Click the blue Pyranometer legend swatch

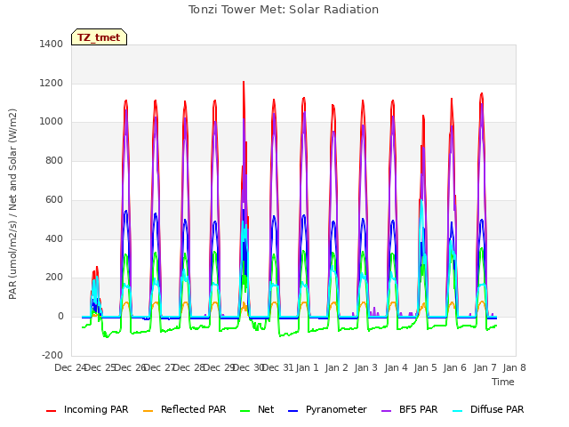click(x=293, y=411)
